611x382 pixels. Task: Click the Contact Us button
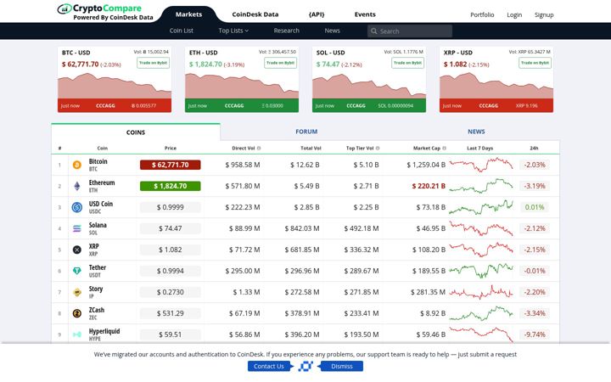(x=269, y=367)
